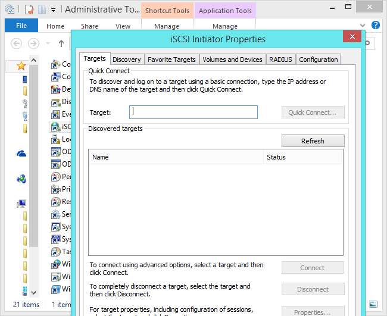Switch to the Volumes and Devices tab

click(x=232, y=60)
